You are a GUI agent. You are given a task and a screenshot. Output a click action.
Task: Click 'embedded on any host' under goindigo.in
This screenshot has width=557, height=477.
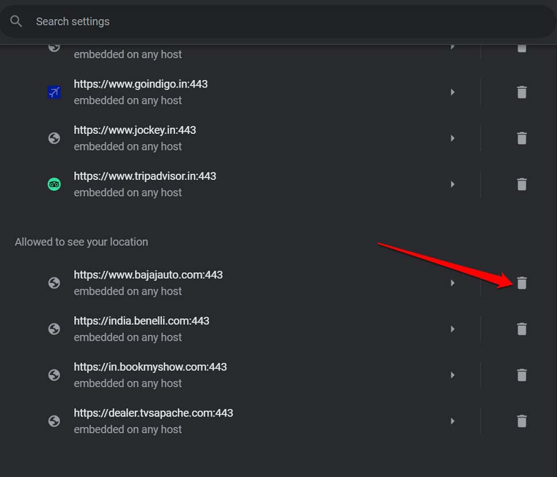tap(128, 101)
